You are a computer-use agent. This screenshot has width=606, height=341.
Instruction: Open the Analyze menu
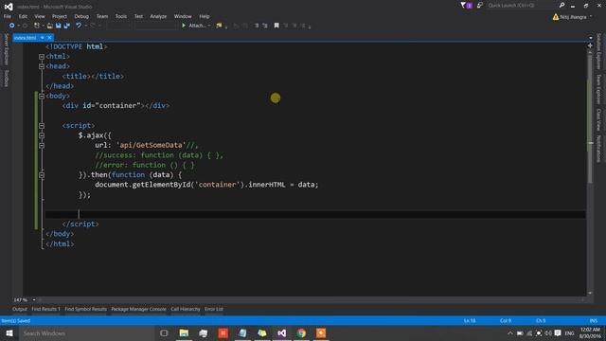tap(158, 16)
